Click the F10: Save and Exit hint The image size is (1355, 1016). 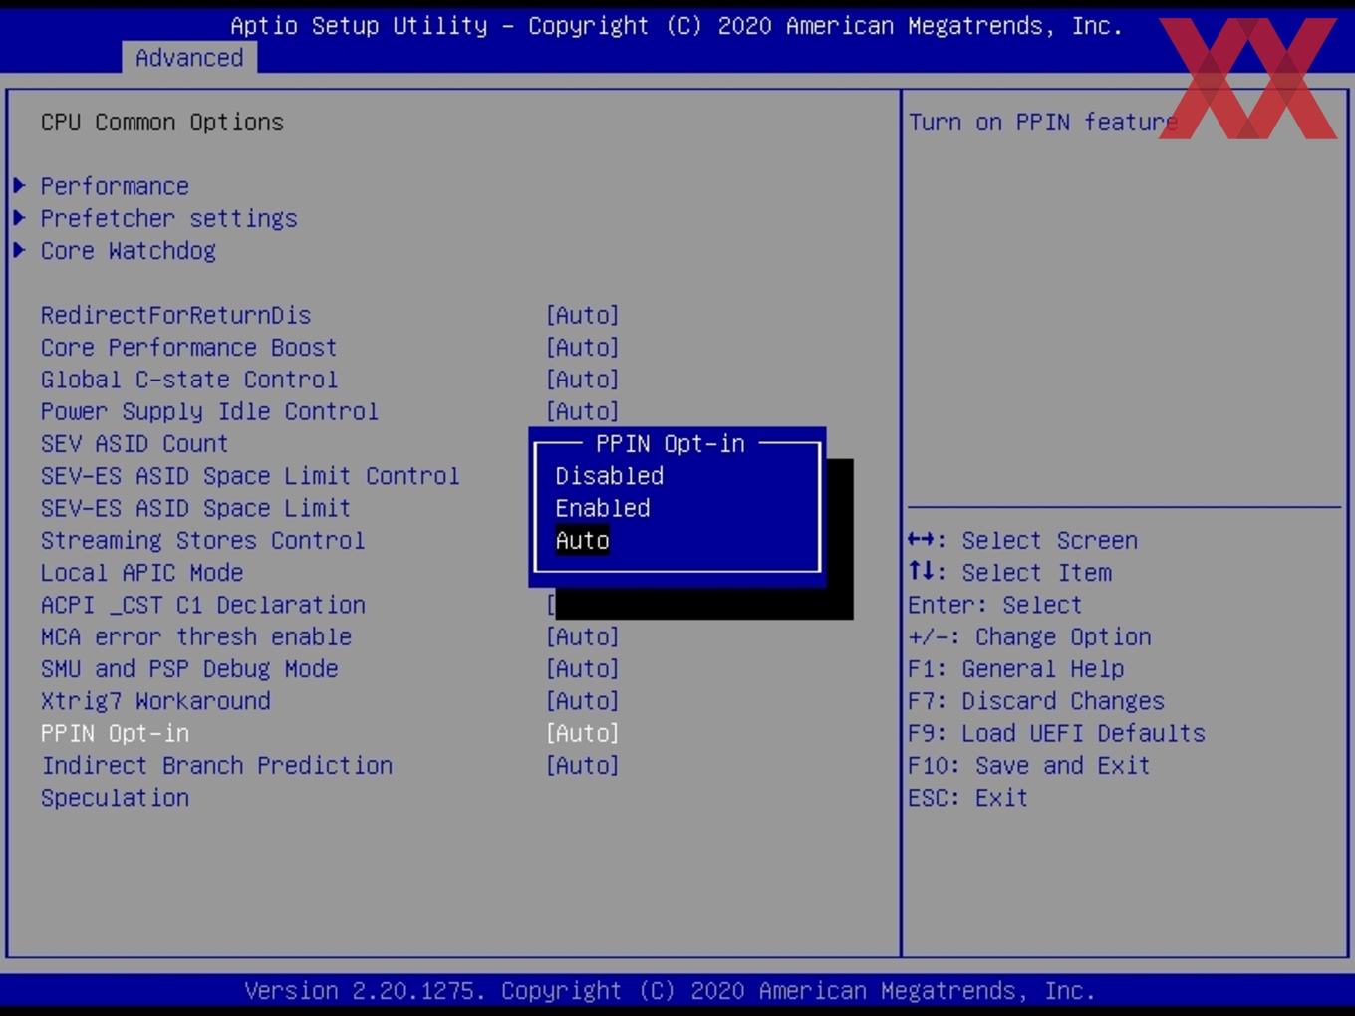(x=1028, y=765)
